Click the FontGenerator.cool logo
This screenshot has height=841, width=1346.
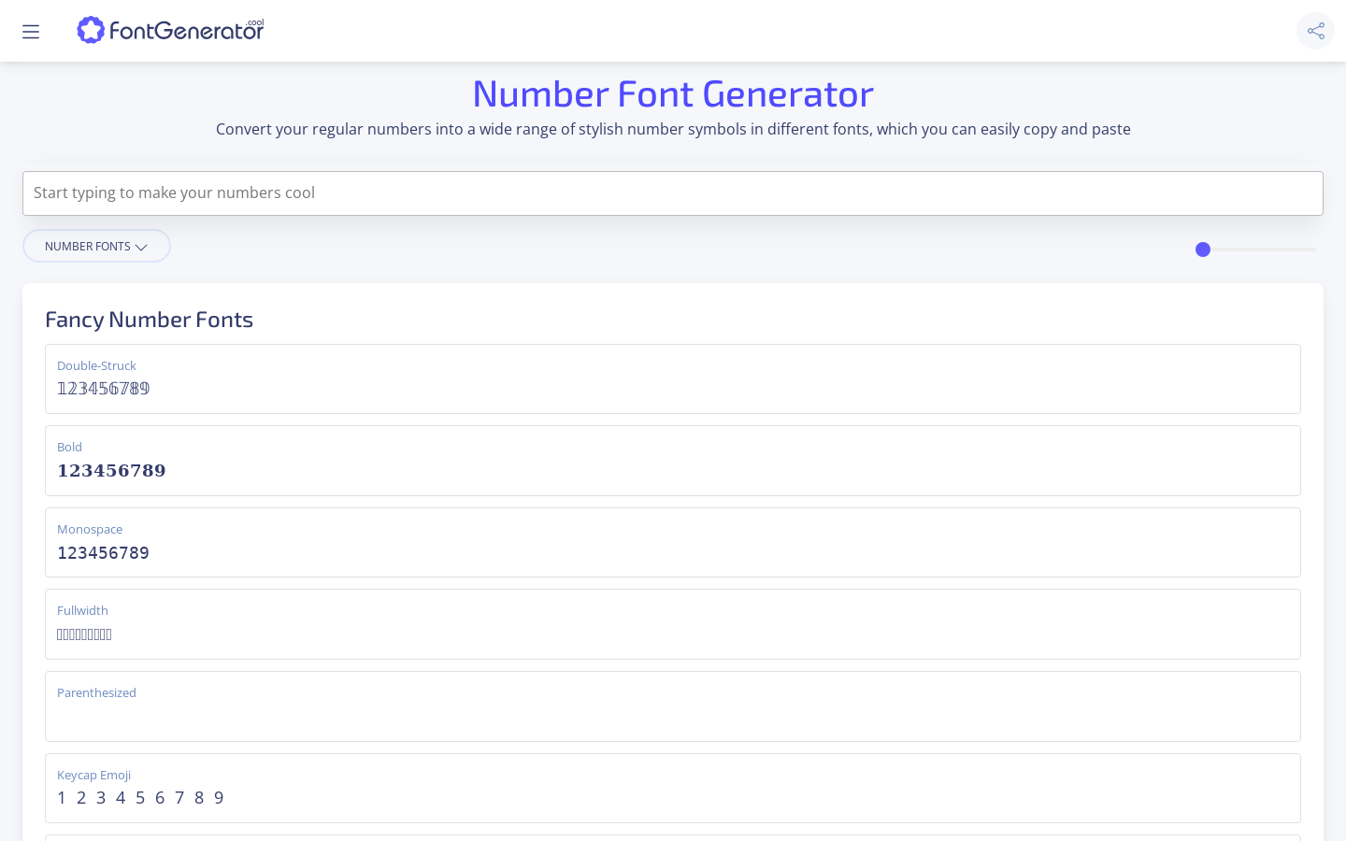(x=170, y=30)
